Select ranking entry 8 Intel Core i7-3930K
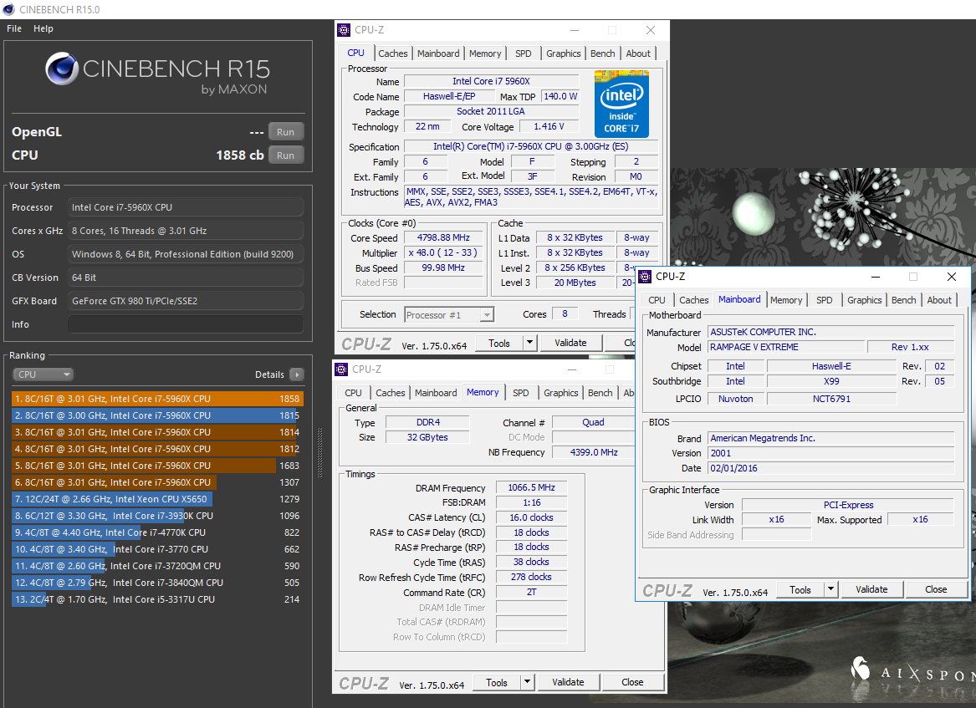976x708 pixels. pyautogui.click(x=157, y=516)
